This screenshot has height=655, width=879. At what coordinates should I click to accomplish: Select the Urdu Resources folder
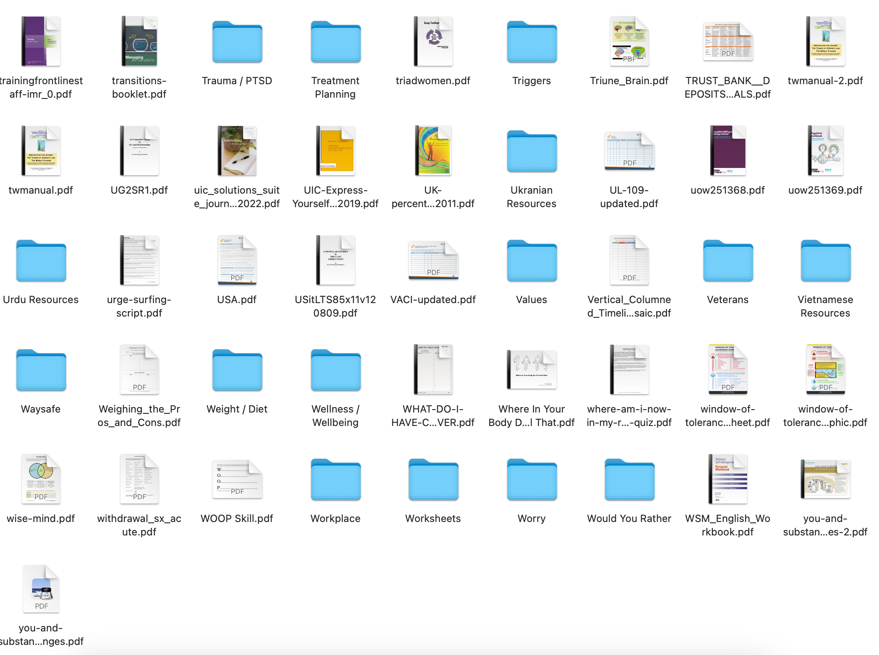pos(41,261)
